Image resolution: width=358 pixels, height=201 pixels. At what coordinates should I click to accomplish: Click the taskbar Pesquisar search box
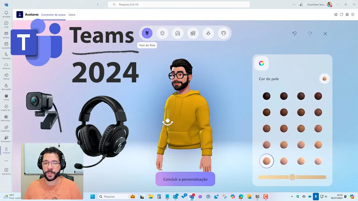(117, 197)
